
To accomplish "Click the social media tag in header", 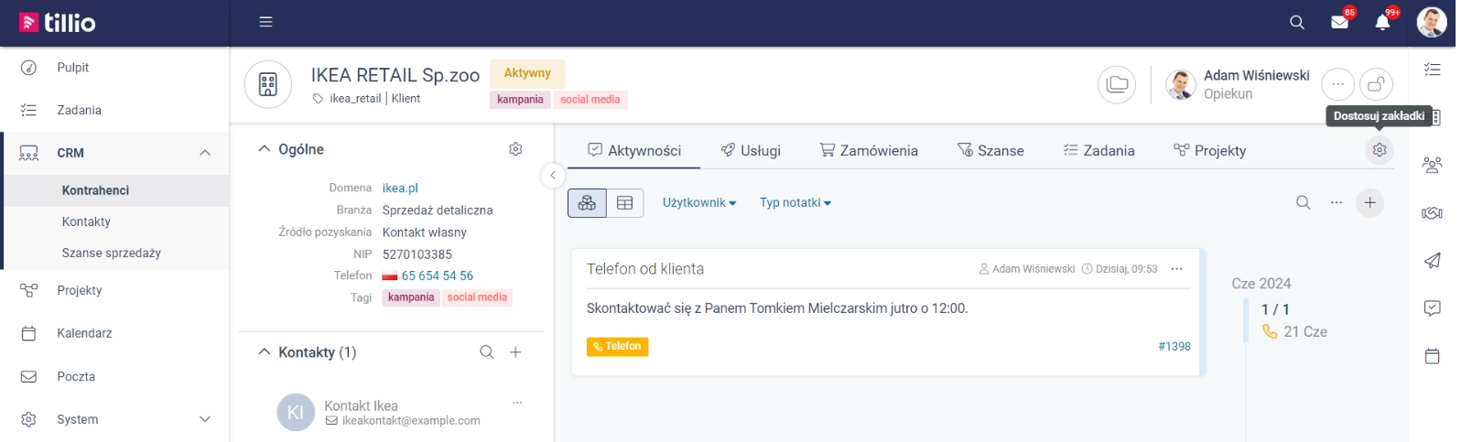I will tap(590, 100).
